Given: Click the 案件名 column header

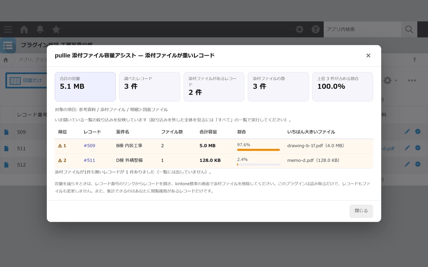Looking at the screenshot, I should (x=122, y=132).
